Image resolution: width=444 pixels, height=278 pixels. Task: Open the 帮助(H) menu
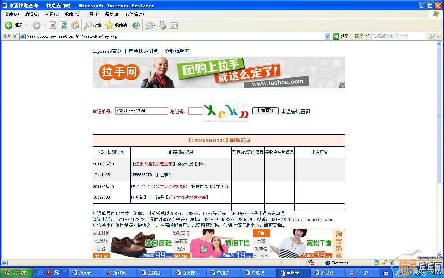(x=112, y=14)
